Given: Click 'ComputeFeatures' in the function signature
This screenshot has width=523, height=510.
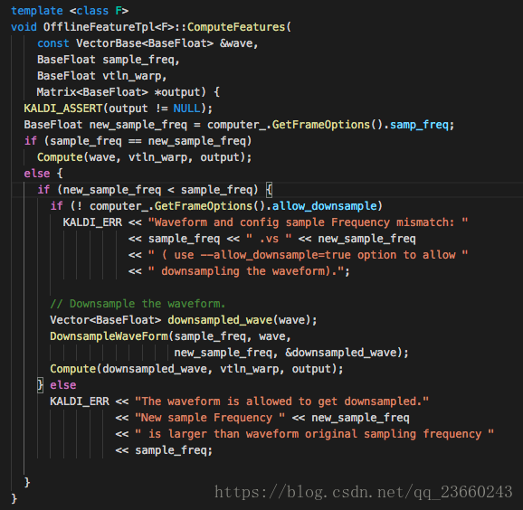Looking at the screenshot, I should (236, 26).
